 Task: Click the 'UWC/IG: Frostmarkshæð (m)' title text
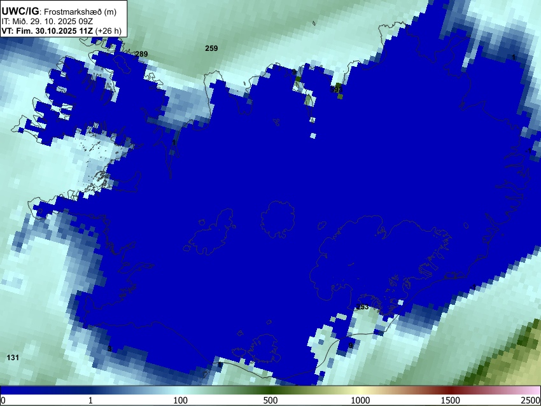coord(59,11)
